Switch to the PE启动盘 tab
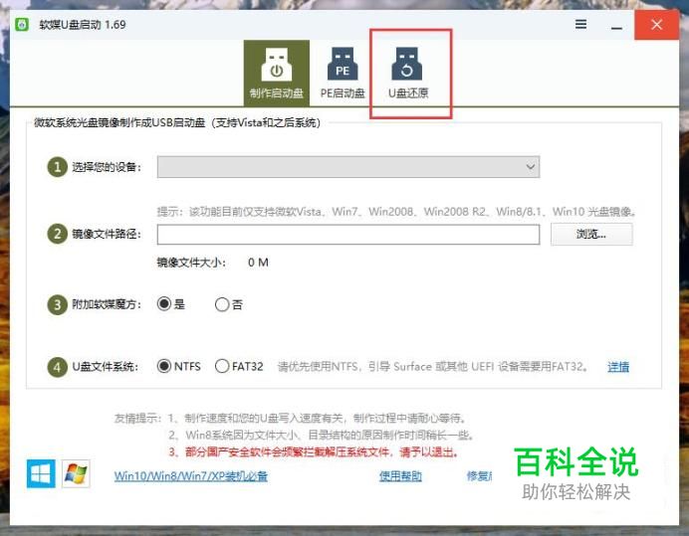This screenshot has width=689, height=536. pyautogui.click(x=343, y=74)
